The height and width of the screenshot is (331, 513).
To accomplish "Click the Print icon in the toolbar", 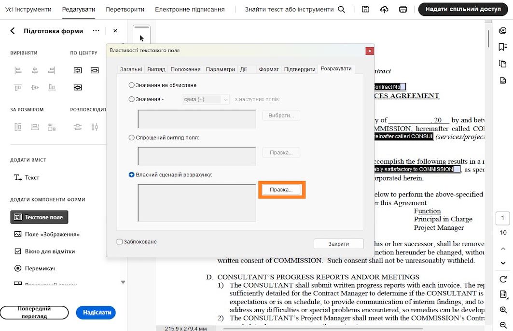I will 403,9.
